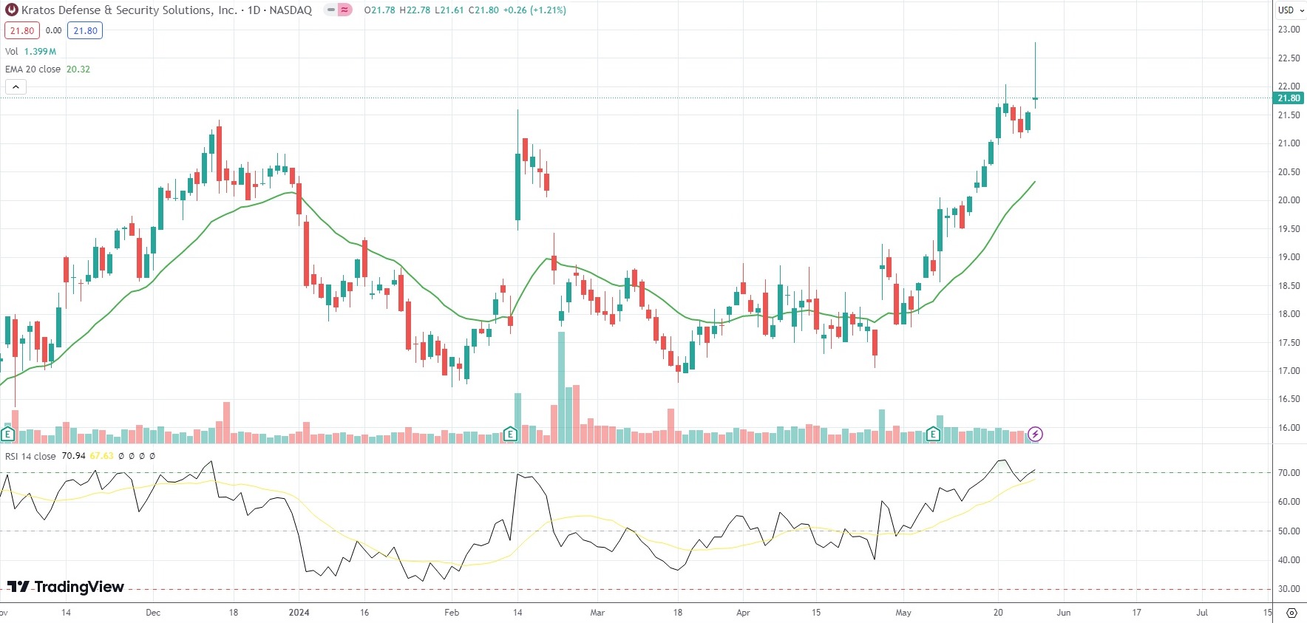Click the 30.00 RSI axis label

click(x=1289, y=589)
